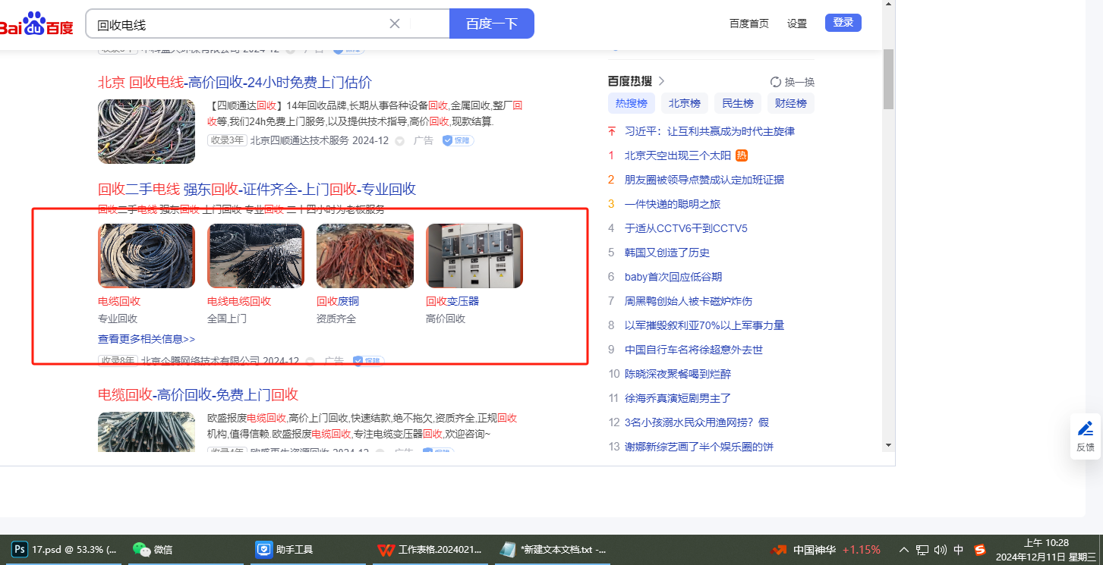Click the transformer thumbnail above 回收变压器
The height and width of the screenshot is (565, 1103).
click(x=474, y=256)
